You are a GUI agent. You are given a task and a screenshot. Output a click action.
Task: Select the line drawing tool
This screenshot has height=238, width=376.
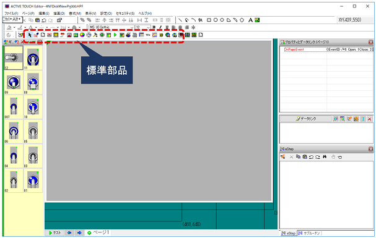pos(180,20)
